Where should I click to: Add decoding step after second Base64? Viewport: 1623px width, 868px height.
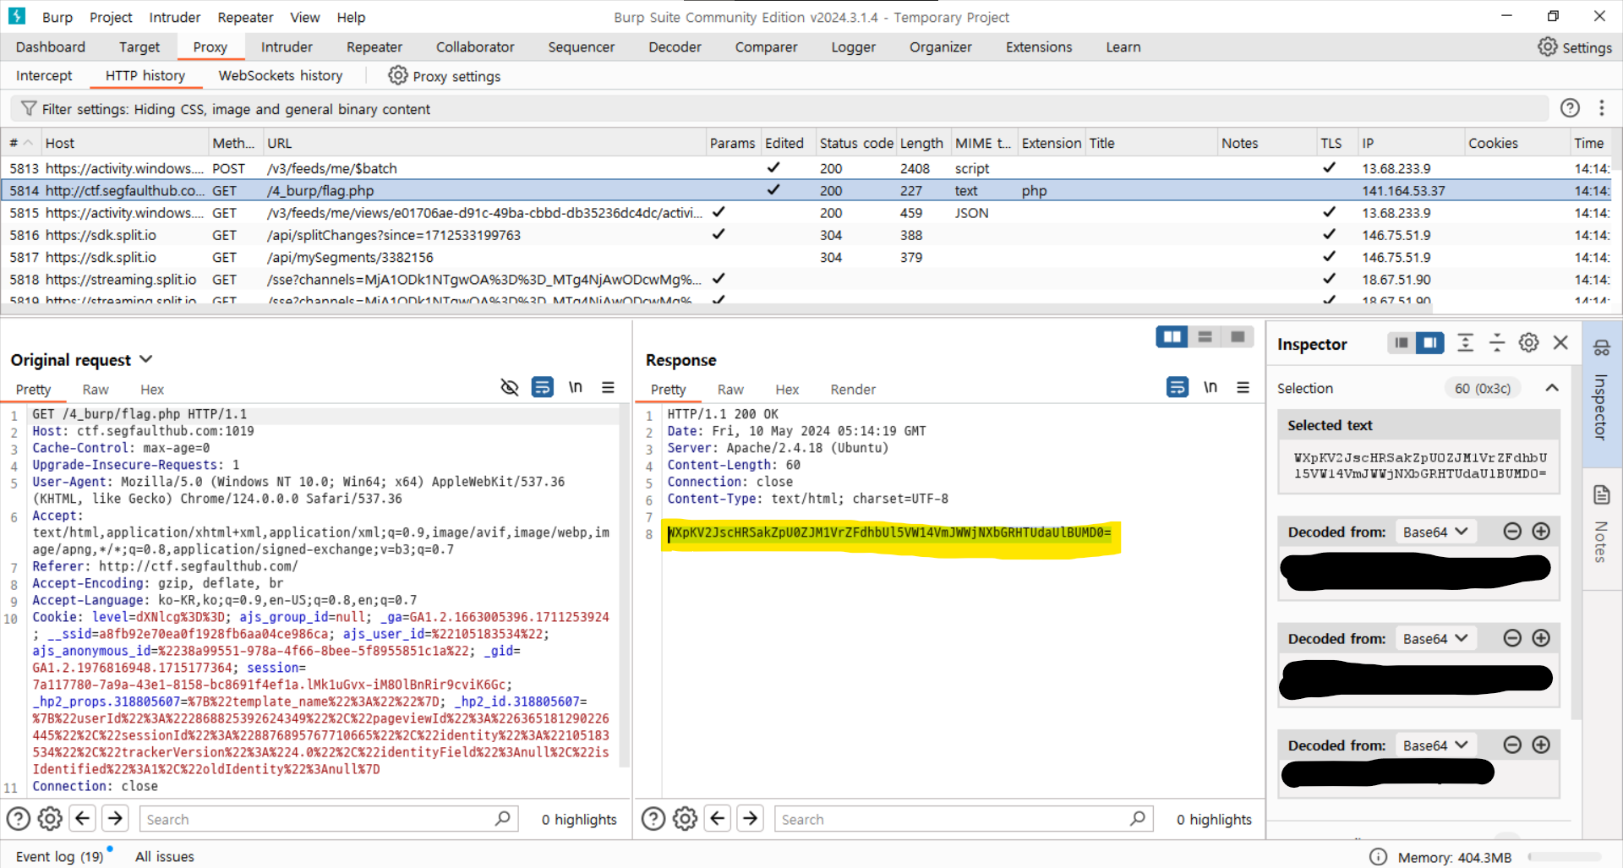pos(1541,638)
